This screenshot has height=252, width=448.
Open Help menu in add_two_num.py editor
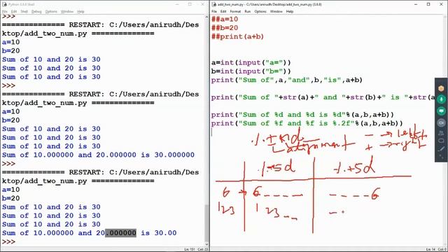[x=290, y=11]
